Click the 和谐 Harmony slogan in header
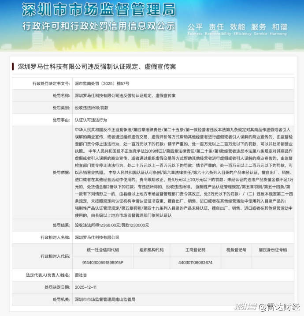304x316 pixels. [279, 26]
